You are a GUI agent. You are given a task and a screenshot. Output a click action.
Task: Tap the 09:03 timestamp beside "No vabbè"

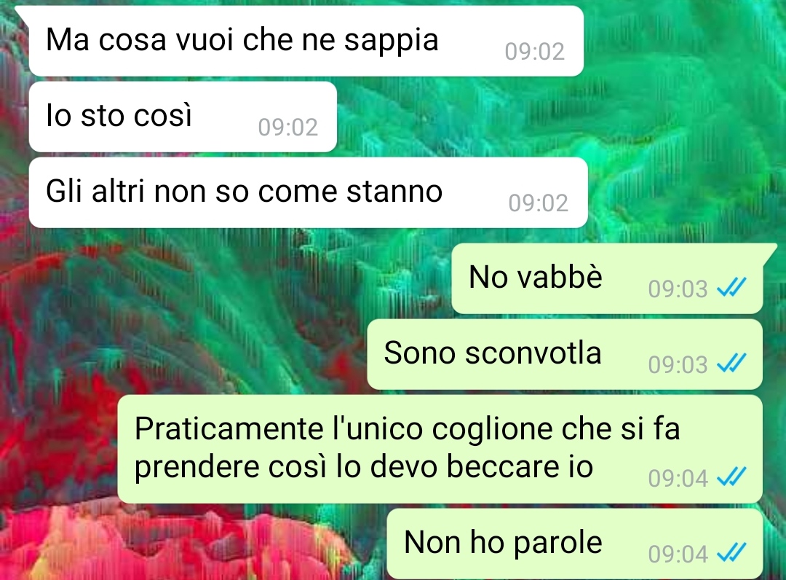pos(678,289)
